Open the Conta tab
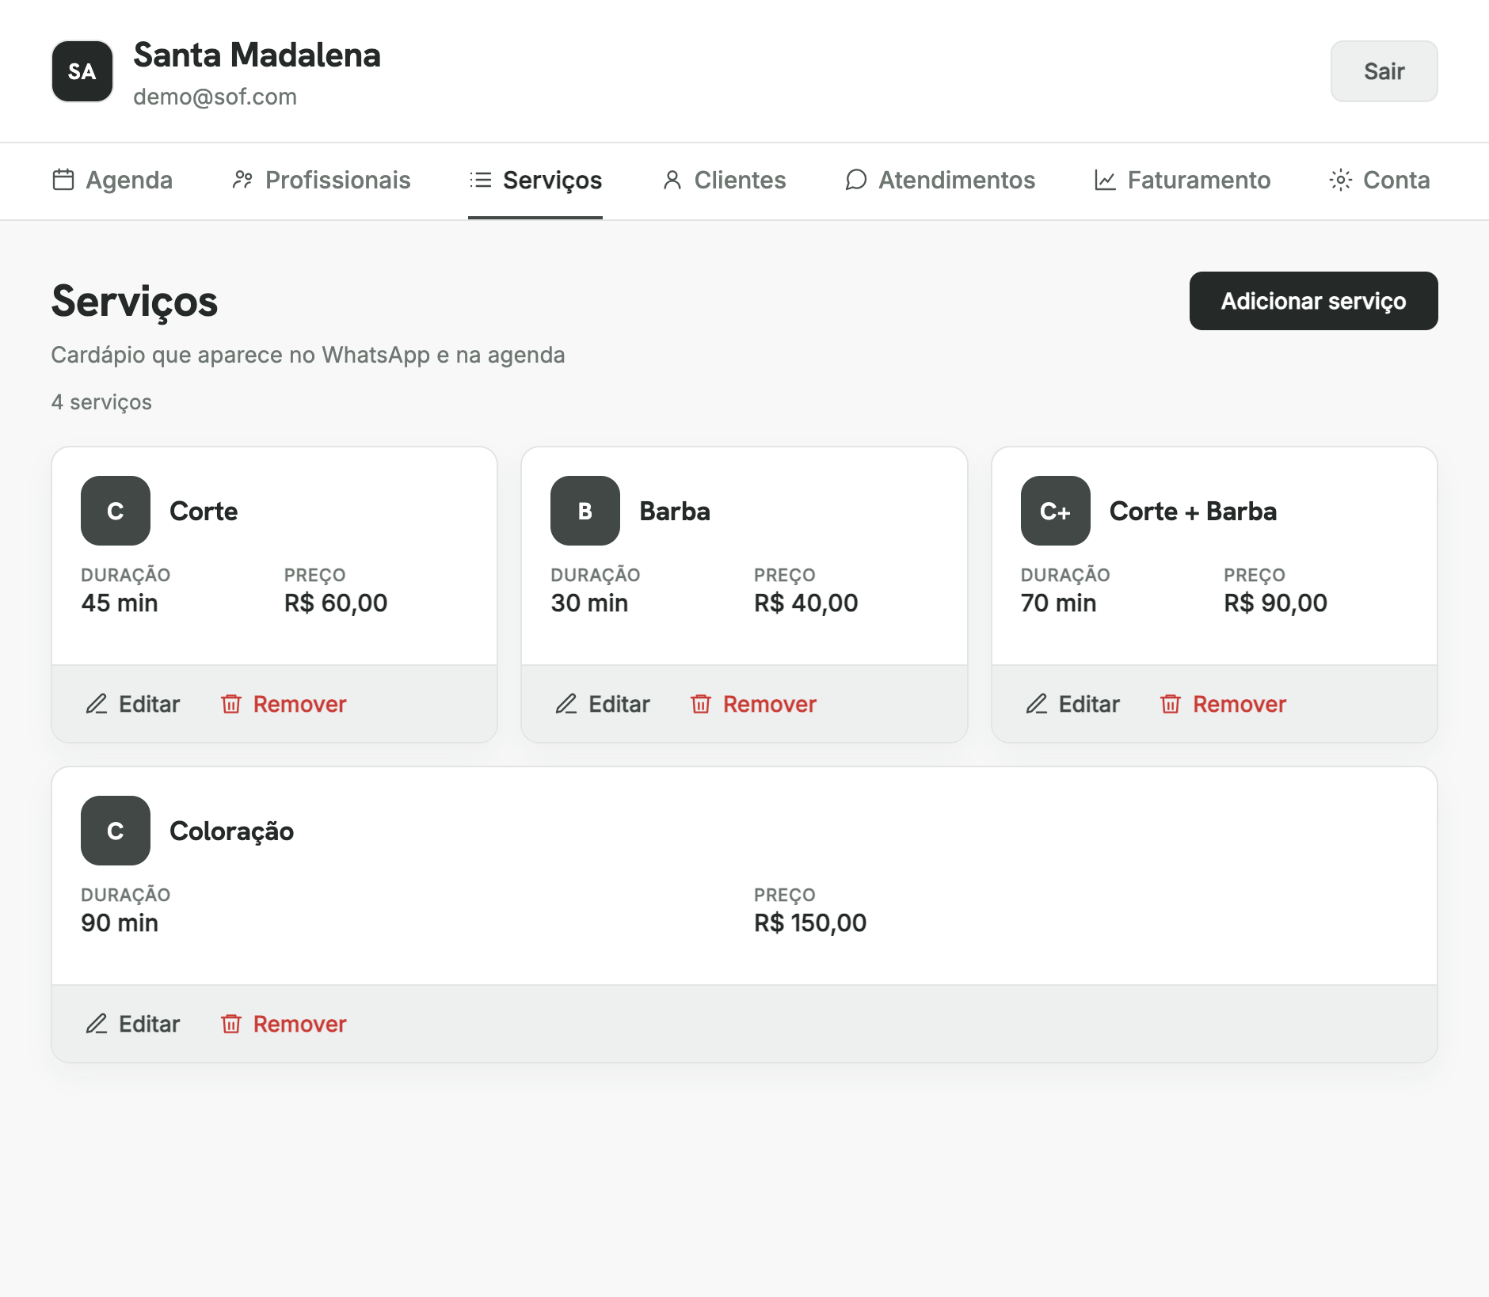The height and width of the screenshot is (1297, 1489). 1380,181
